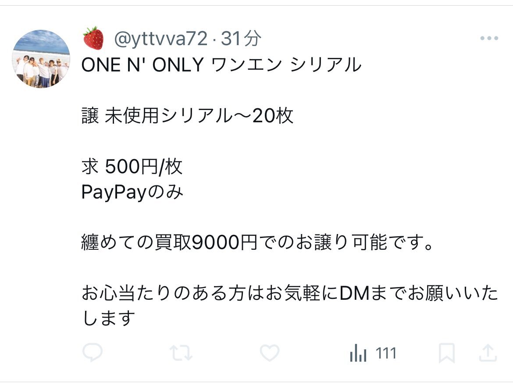Bookmark this post
513x387 pixels.
(x=447, y=353)
